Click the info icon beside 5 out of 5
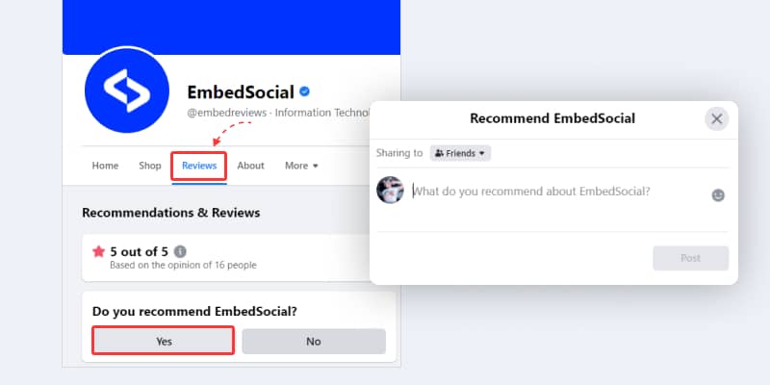The image size is (770, 385). click(180, 252)
